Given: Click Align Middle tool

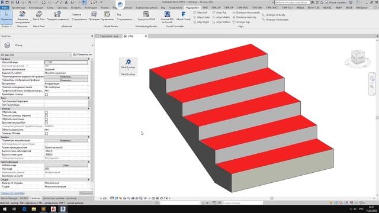Looking at the screenshot, I should (x=221, y=17).
